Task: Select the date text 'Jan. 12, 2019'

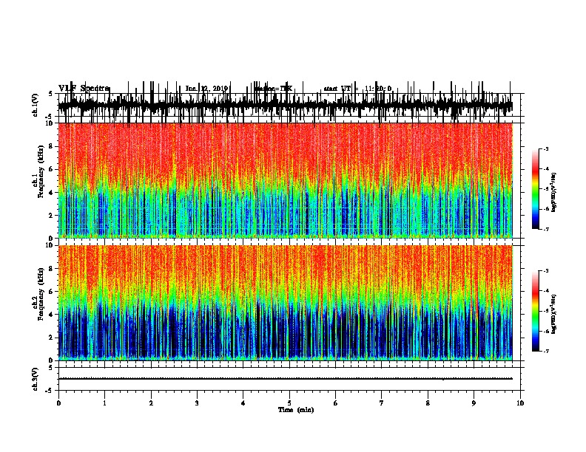Action: point(206,89)
